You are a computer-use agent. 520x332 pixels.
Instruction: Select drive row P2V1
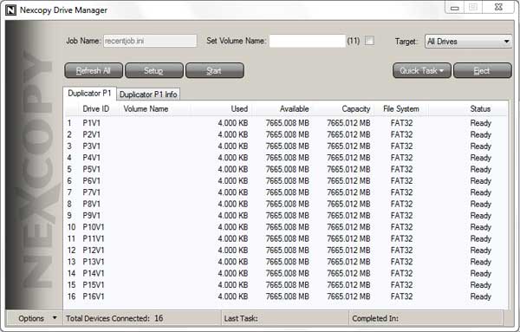286,134
